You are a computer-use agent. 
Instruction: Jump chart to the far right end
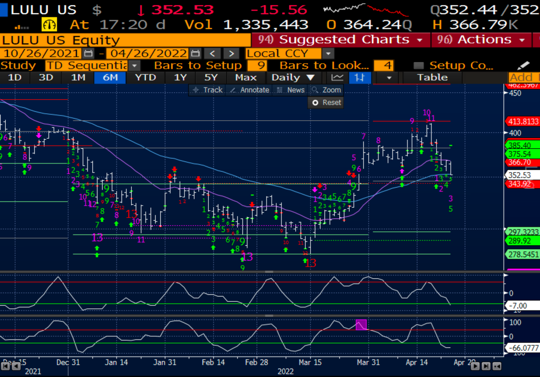[486, 366]
